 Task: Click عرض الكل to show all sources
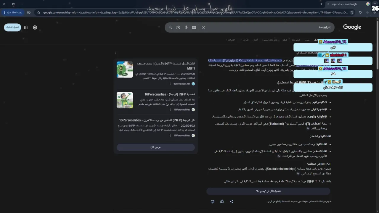point(156,147)
